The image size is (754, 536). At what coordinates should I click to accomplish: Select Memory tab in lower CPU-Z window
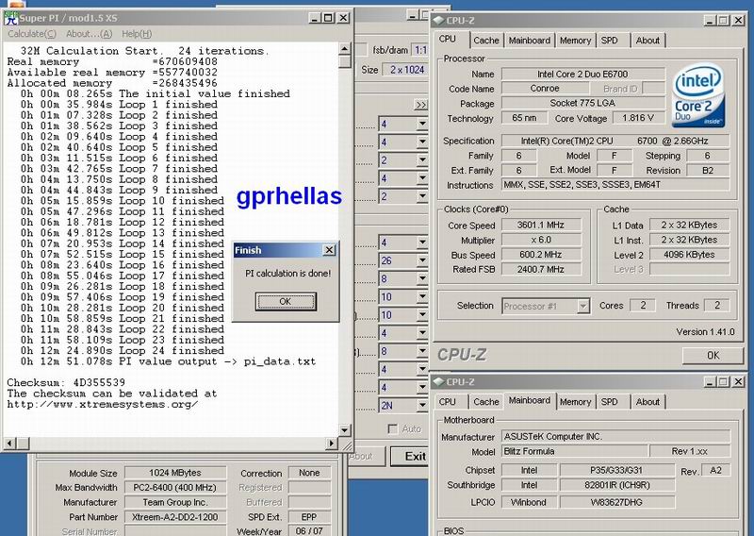pyautogui.click(x=575, y=402)
